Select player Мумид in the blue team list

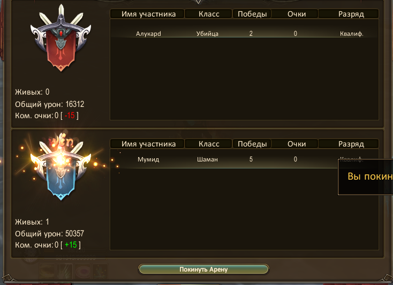[148, 159]
